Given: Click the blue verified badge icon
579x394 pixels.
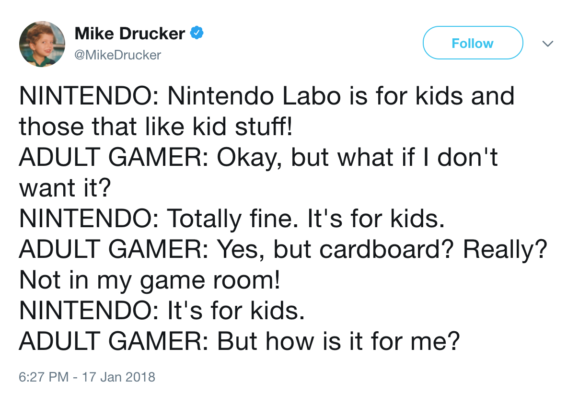Looking at the screenshot, I should (197, 34).
